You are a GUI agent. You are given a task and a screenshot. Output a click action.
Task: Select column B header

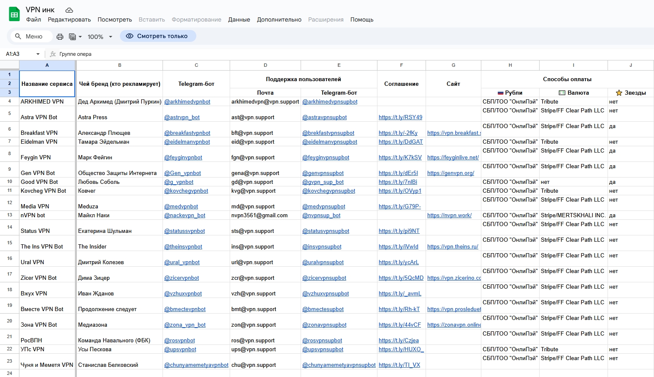119,65
